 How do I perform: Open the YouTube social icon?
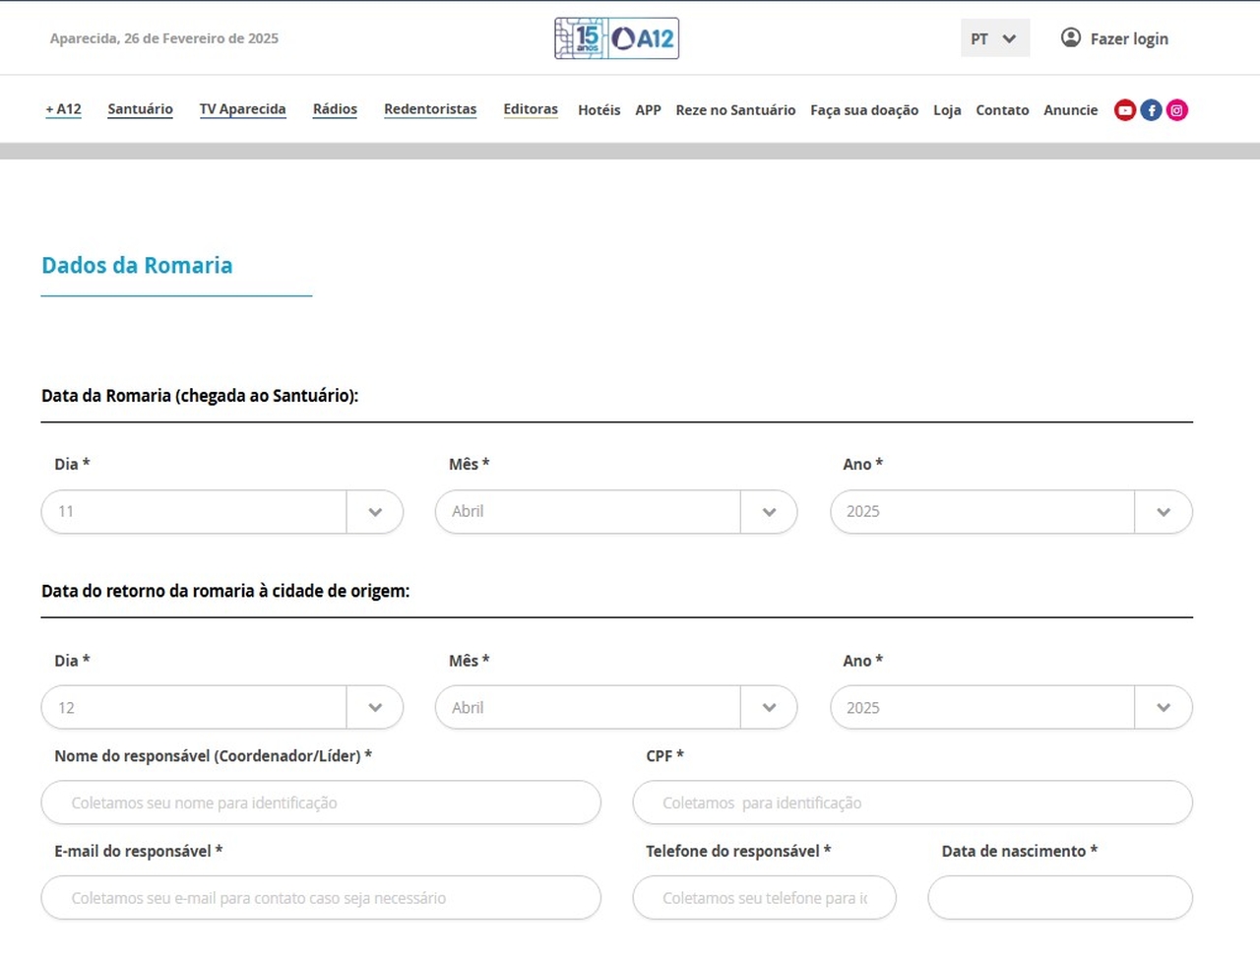tap(1124, 110)
